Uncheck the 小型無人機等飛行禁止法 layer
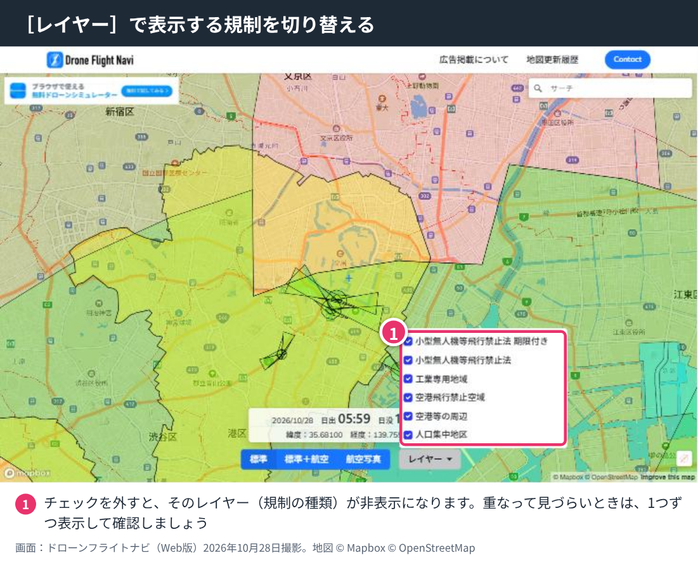698x565 pixels. (x=408, y=360)
